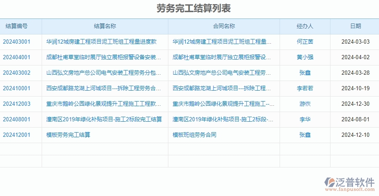This screenshot has width=379, height=196.
Task: Click the date 2024-12-30 cell
Action: click(355, 104)
